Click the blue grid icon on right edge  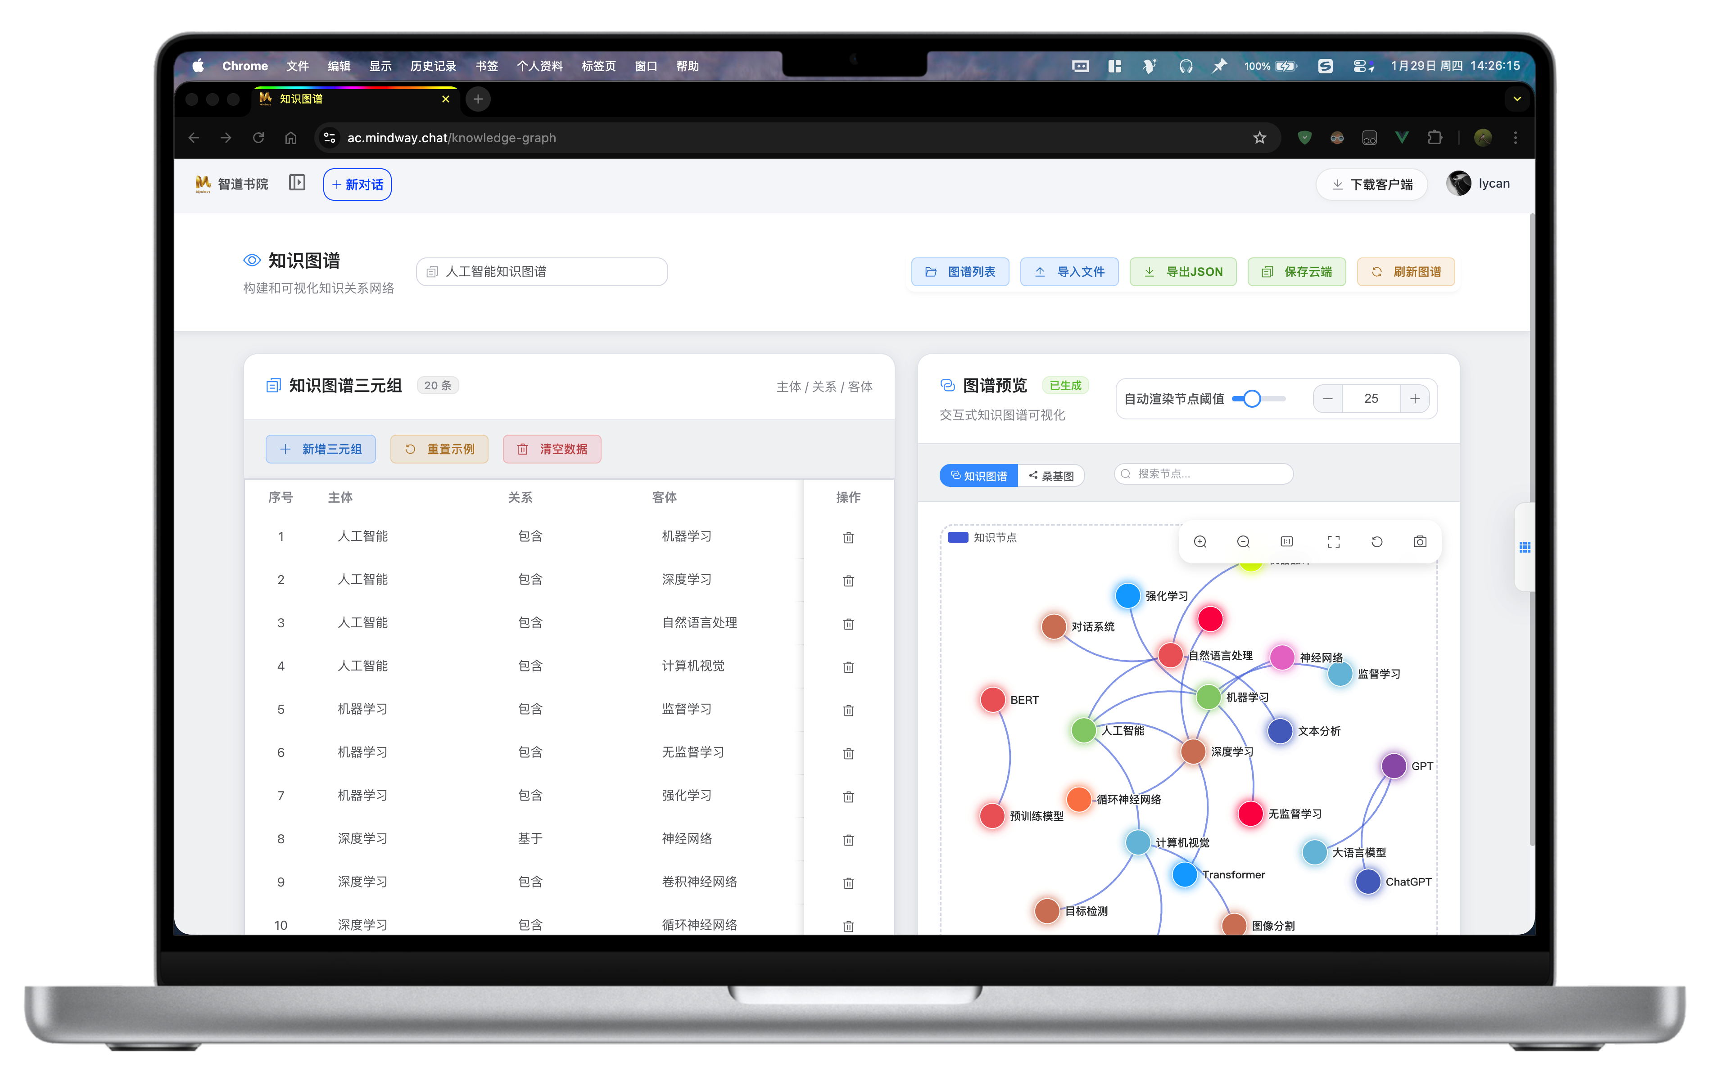[x=1525, y=547]
